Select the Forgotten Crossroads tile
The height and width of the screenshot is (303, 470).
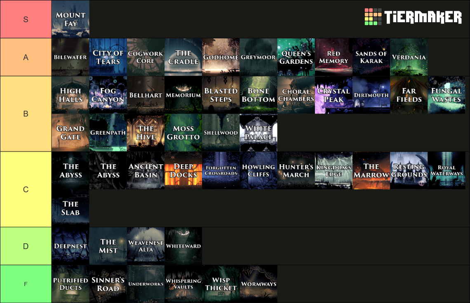[221, 170]
